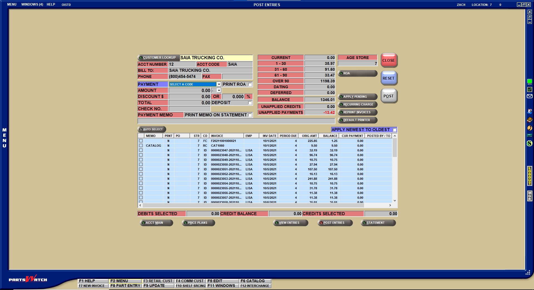Click the green monitor icon in sidebar

[x=530, y=82]
